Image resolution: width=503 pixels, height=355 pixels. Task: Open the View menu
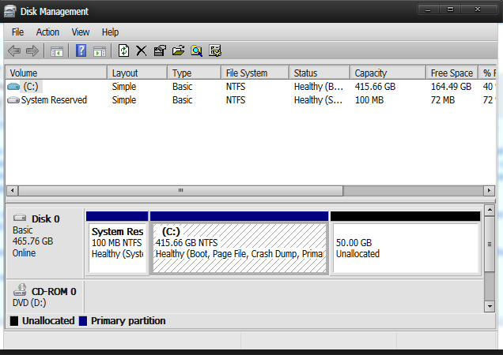(80, 32)
